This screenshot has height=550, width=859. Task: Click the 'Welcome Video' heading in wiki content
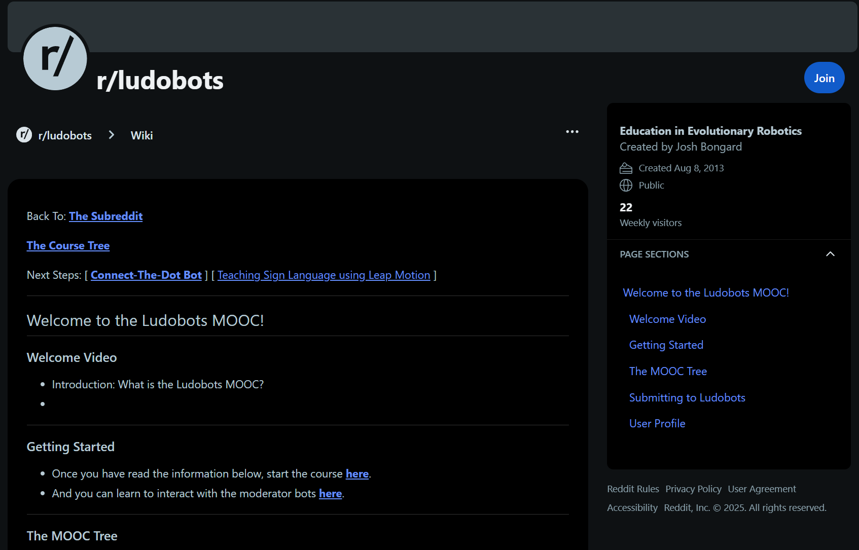point(71,358)
